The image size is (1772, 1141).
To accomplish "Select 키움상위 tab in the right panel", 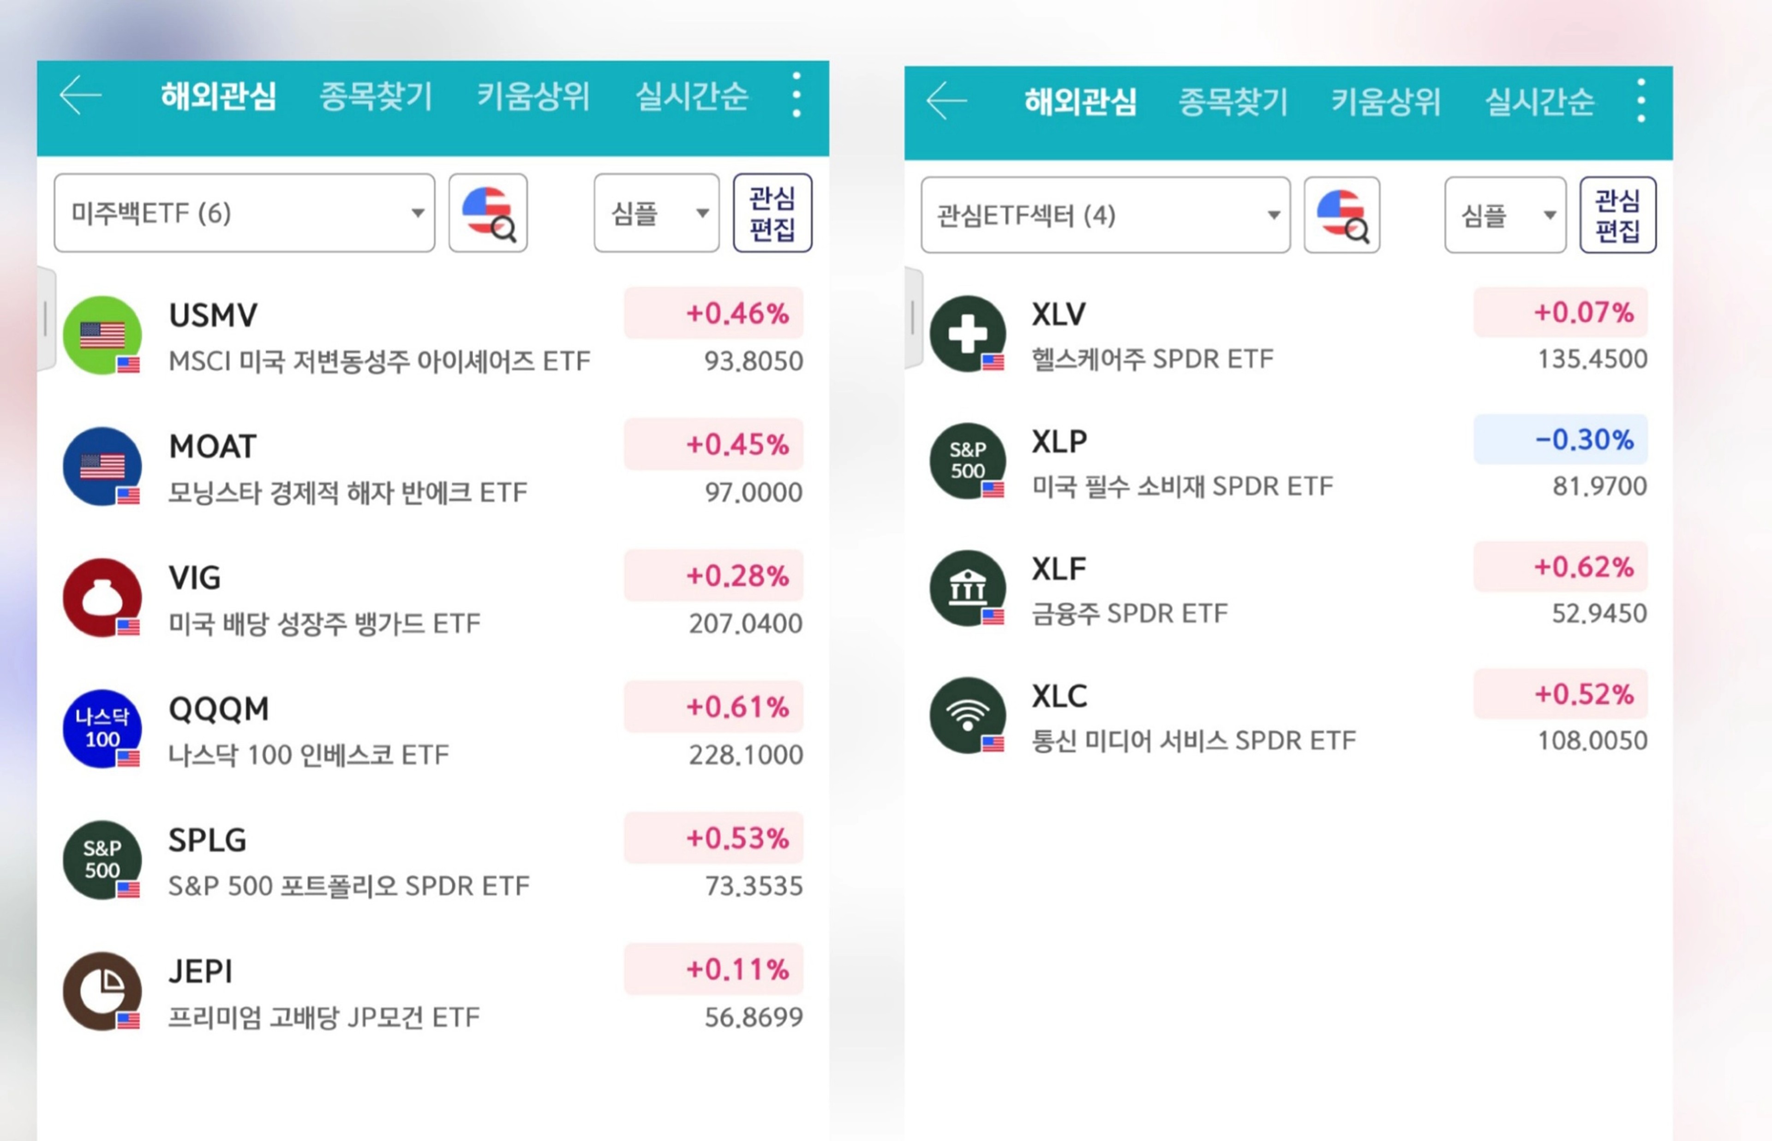I will coord(1385,102).
